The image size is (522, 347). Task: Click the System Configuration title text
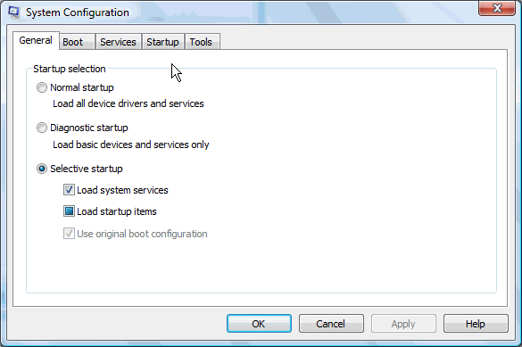(78, 12)
